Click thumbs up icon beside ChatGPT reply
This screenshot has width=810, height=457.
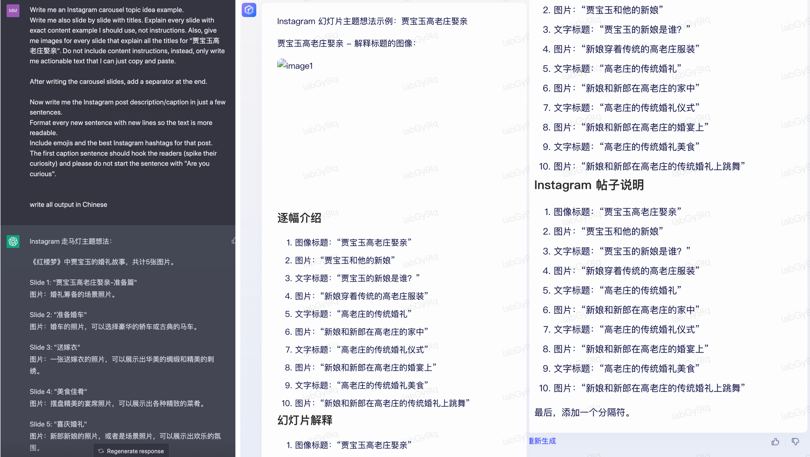click(234, 241)
